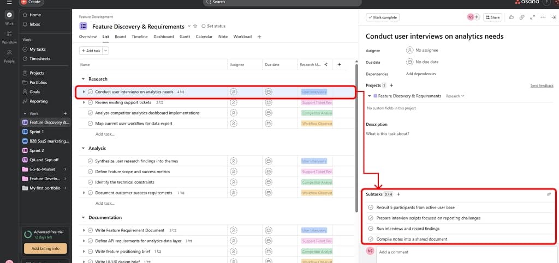
Task: Complete Analyze competitor analytics dashboard implementations task
Action: coord(90,113)
